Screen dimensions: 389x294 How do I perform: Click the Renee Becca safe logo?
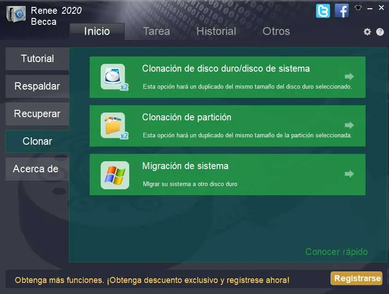(16, 14)
